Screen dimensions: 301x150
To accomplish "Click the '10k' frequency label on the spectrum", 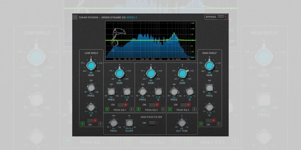I will pyautogui.click(x=188, y=59).
